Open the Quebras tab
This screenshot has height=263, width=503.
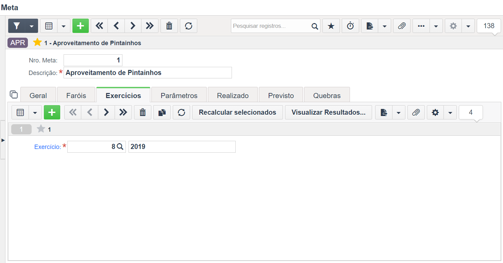[327, 95]
